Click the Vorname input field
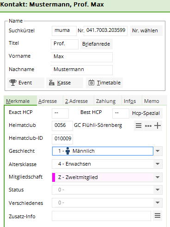 82,57
